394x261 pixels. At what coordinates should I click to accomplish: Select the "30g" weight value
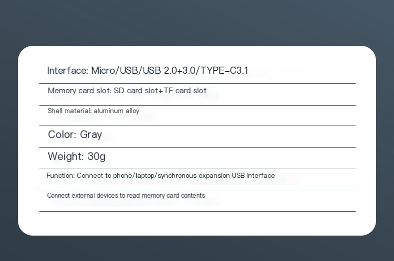[x=96, y=156]
